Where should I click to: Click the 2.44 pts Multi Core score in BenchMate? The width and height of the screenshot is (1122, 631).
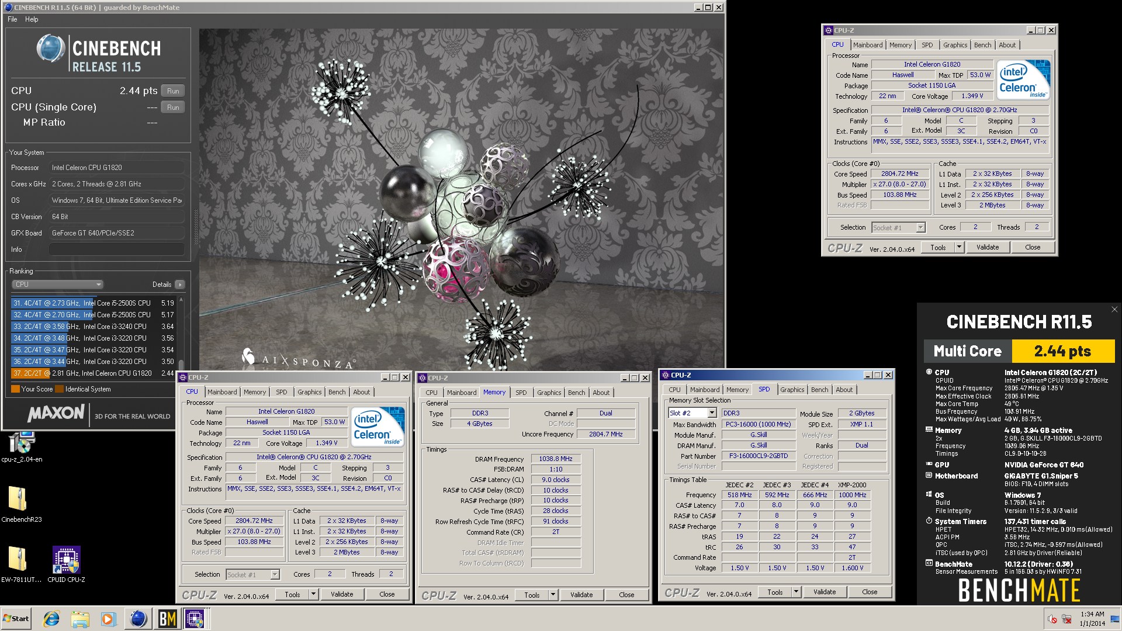[1063, 351]
